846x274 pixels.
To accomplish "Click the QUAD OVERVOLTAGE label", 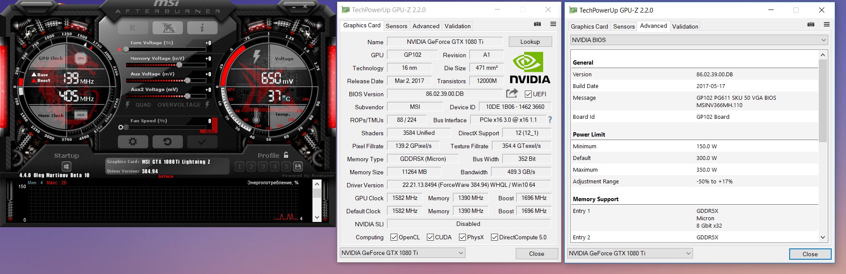I will point(168,105).
